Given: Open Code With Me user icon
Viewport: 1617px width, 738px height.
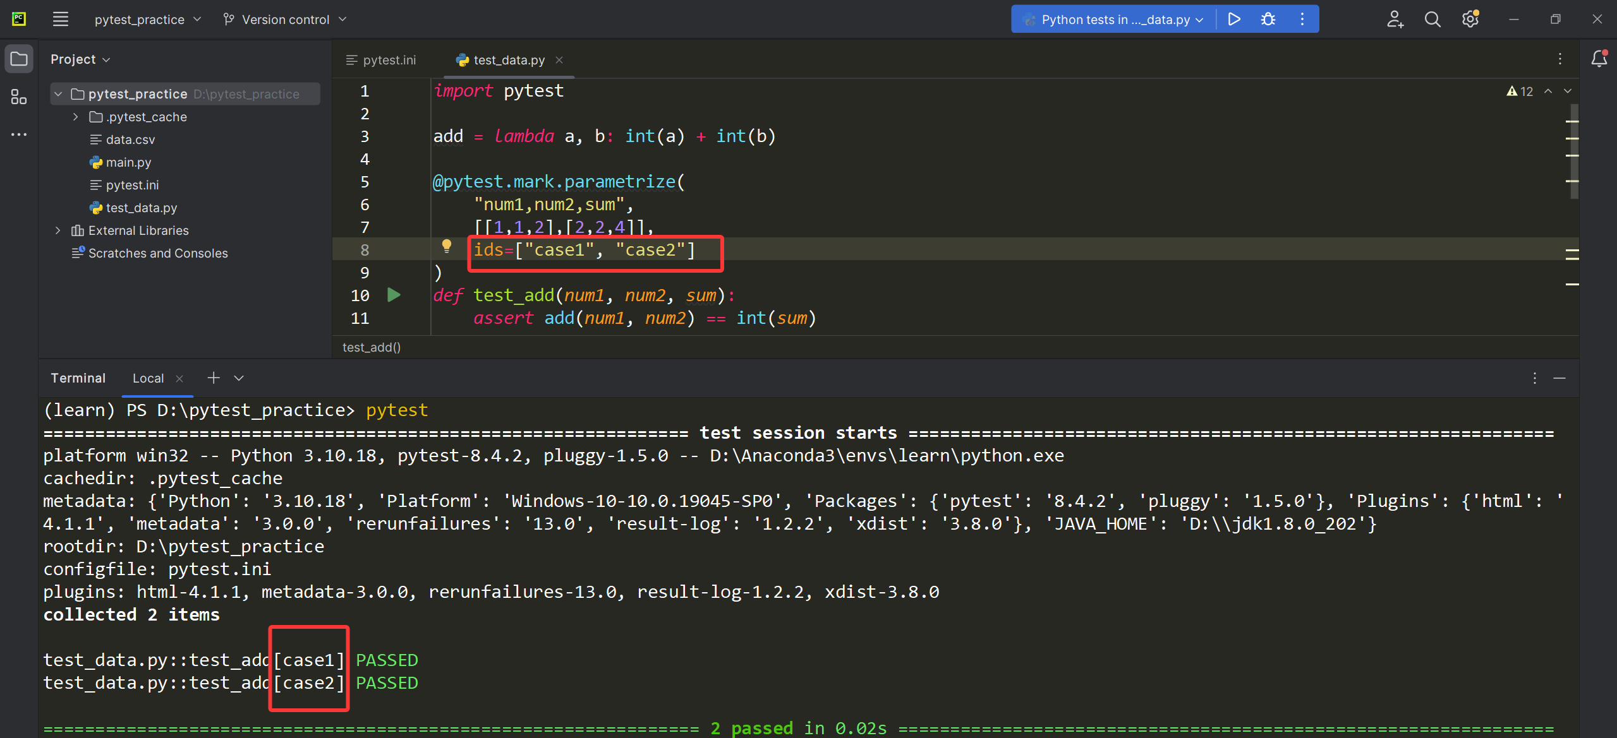Looking at the screenshot, I should (1395, 20).
